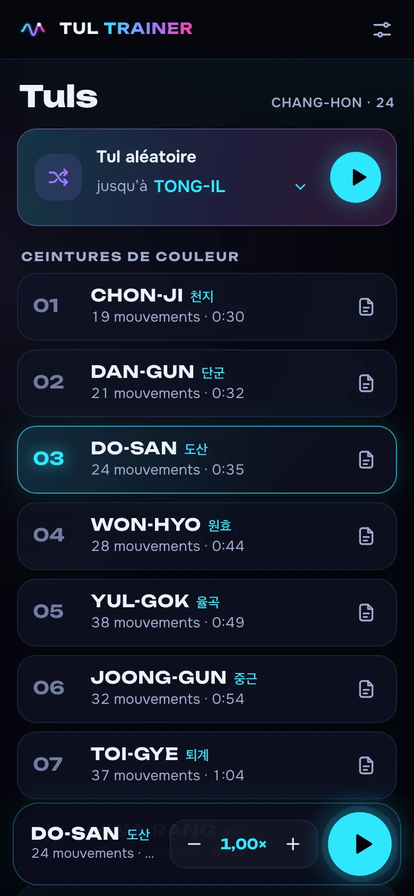Open the jusqu'à TONG-IL selector
The width and height of the screenshot is (414, 896).
pos(202,186)
